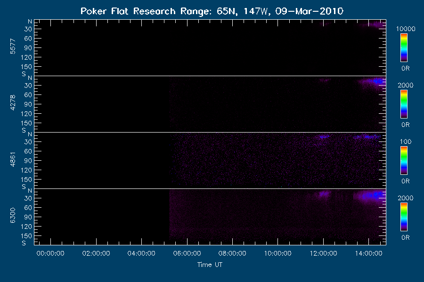This screenshot has height=282, width=424.
Task: Click the 120 tick label in the 4278 panel
Action: coord(26,114)
